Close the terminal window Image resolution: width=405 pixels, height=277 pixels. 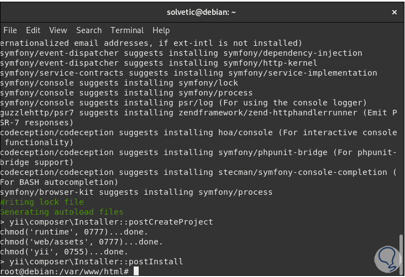click(394, 12)
